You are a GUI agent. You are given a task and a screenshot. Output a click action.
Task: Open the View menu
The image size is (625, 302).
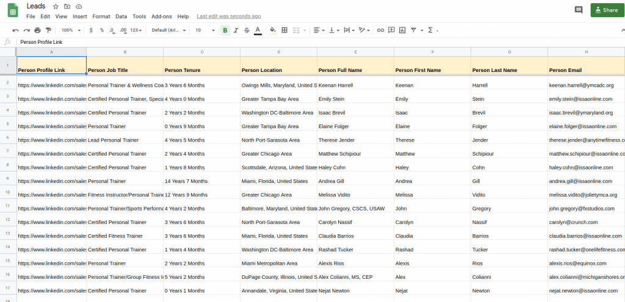[61, 16]
